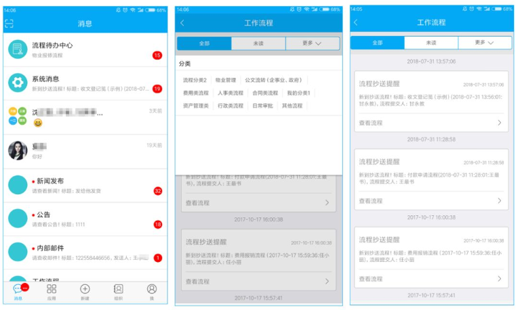Tap the scan icon beside the 消息 title
Image resolution: width=520 pixels, height=310 pixels.
(9, 23)
